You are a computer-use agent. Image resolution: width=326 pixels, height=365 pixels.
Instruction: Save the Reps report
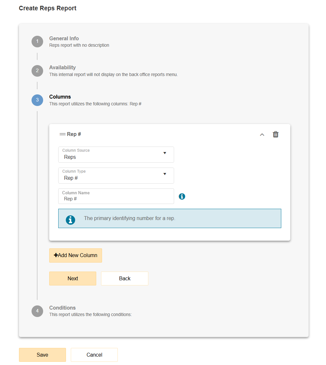pyautogui.click(x=42, y=355)
